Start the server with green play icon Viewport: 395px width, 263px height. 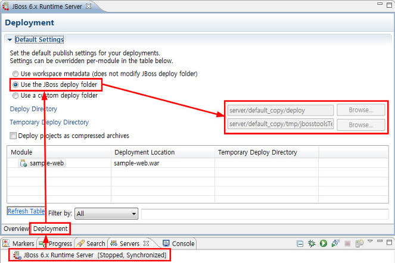(324, 243)
